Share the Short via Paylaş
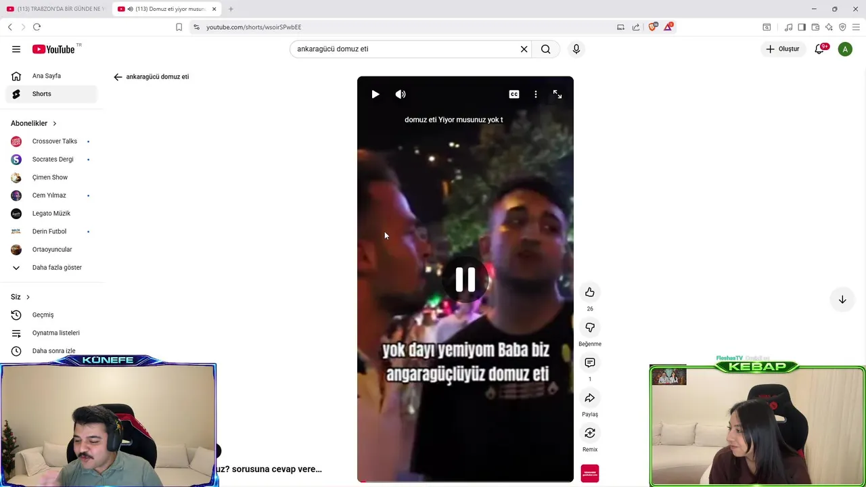The image size is (866, 487). (590, 398)
